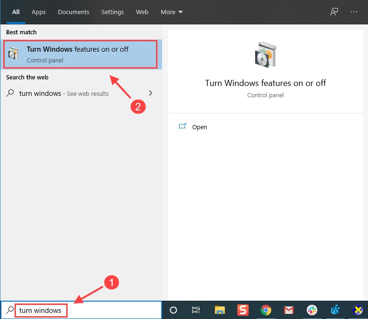Click the Search the web heading

(27, 77)
